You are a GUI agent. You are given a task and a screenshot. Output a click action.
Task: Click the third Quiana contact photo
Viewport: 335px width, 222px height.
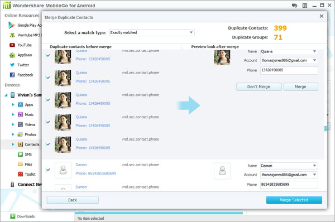click(63, 100)
